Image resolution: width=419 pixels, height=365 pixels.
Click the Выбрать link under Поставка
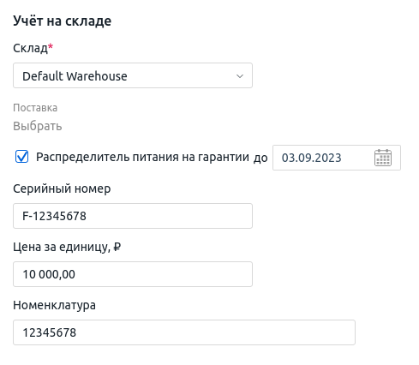(x=38, y=126)
